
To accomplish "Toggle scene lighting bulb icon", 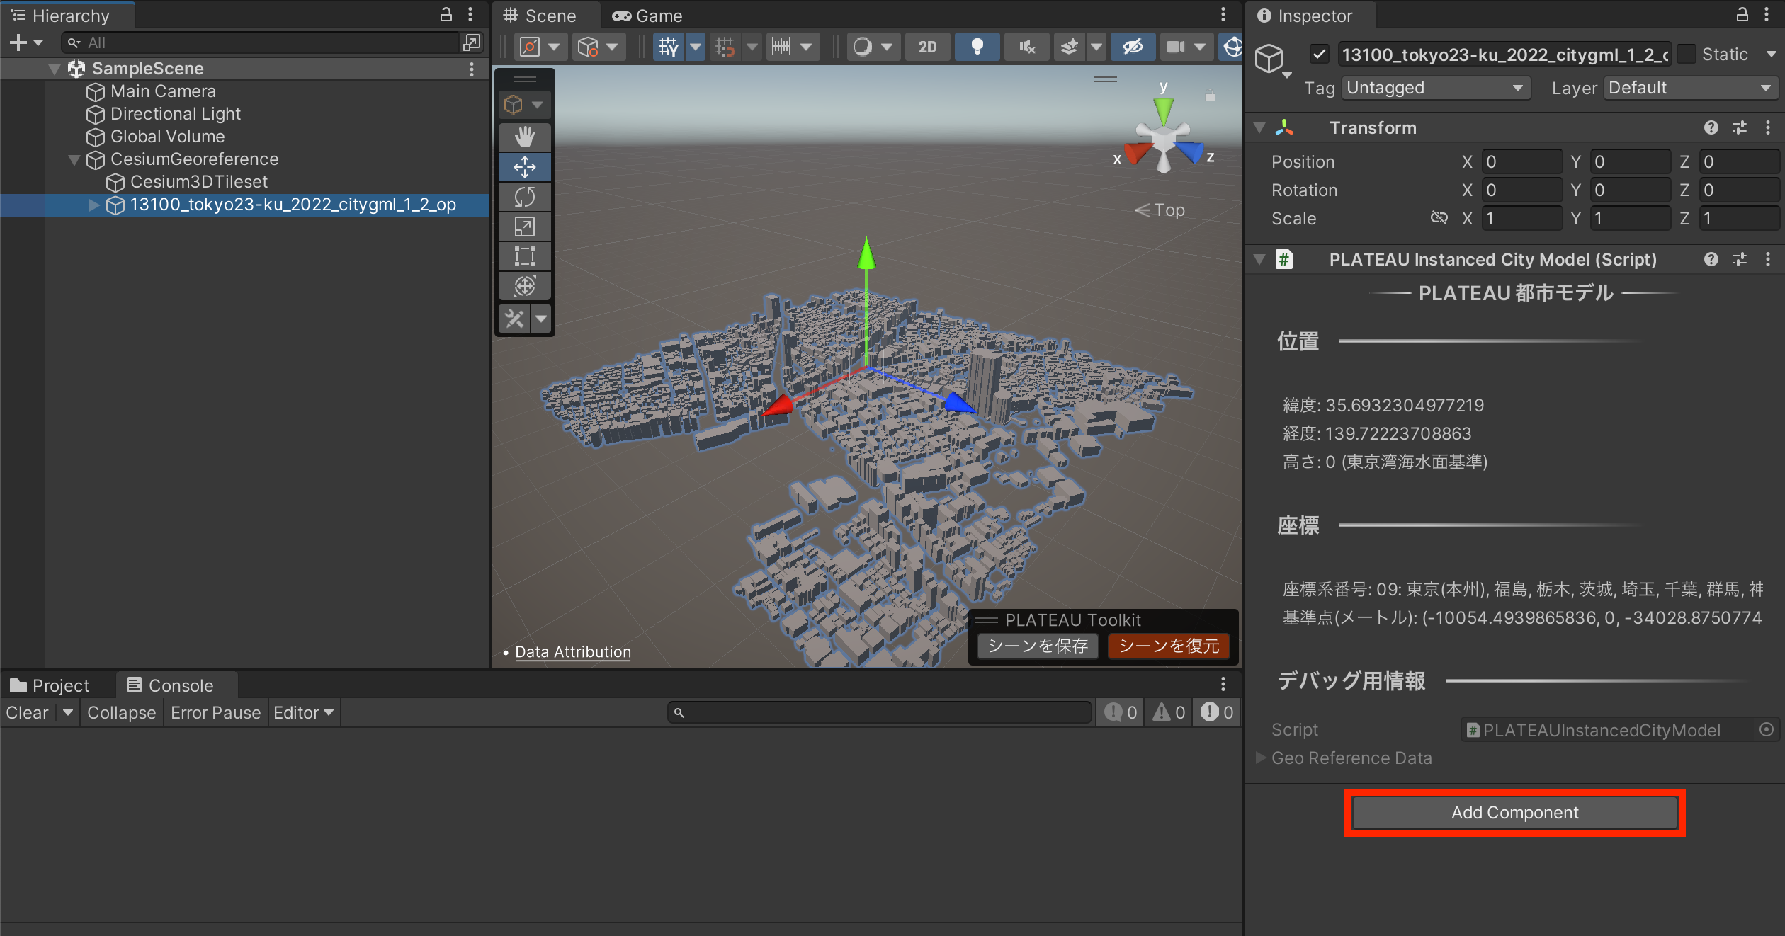I will (977, 47).
